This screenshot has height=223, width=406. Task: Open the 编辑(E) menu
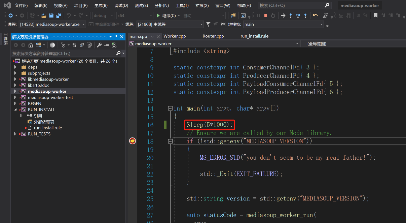coord(41,6)
